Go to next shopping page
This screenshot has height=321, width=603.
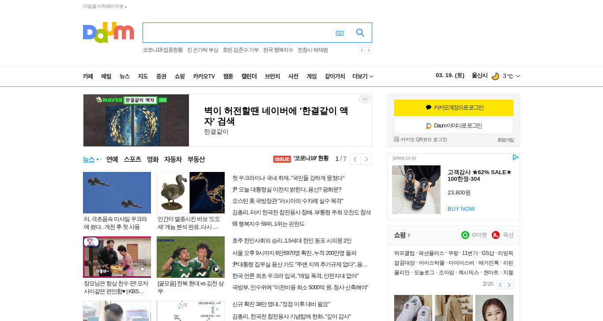pos(509,285)
